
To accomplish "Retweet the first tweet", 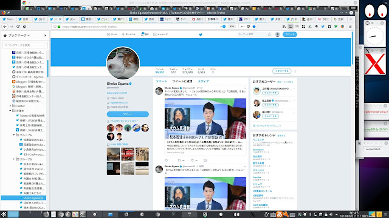I will [179, 160].
